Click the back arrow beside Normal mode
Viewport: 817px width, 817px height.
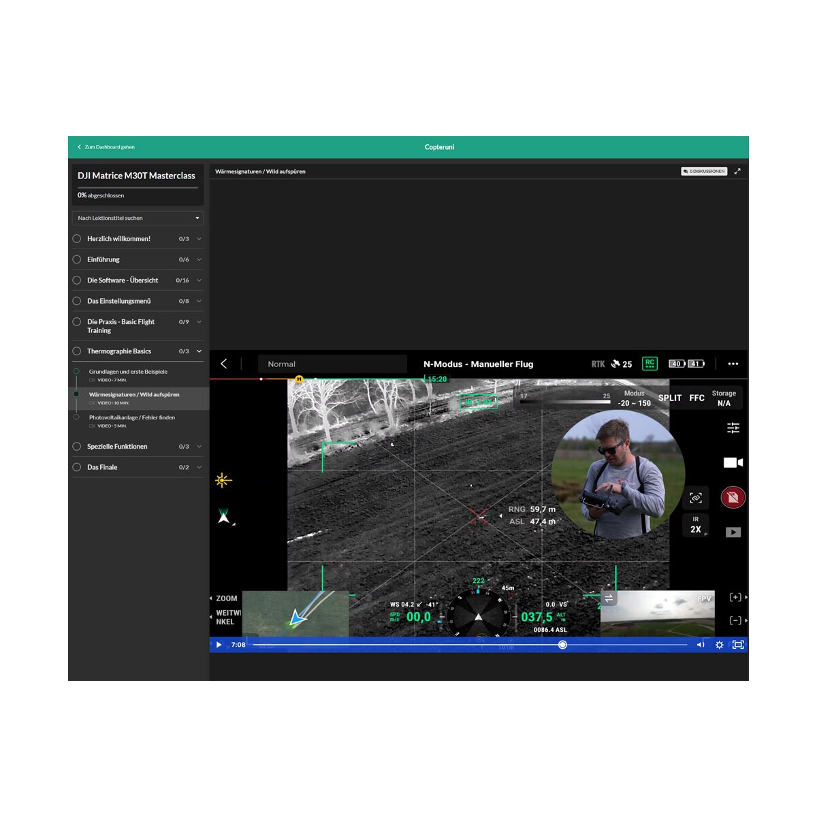tap(224, 364)
